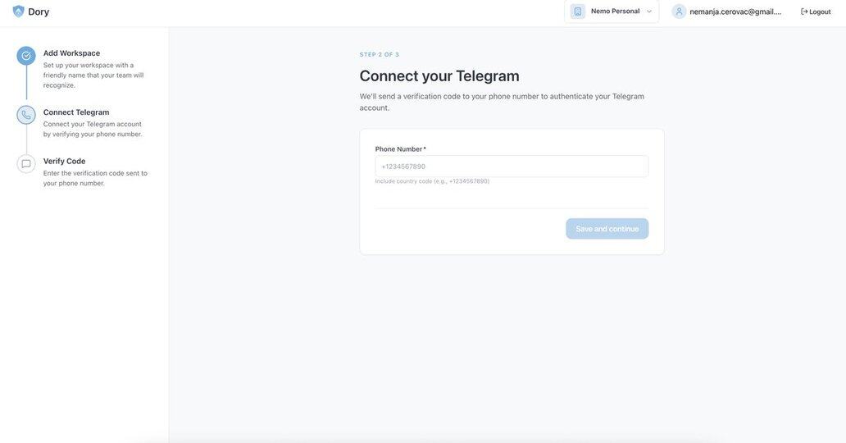Select the Connect Telegram step title
This screenshot has width=846, height=443.
76,112
